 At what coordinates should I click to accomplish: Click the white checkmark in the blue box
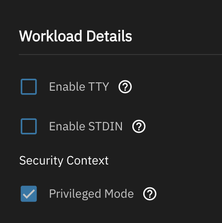29,194
